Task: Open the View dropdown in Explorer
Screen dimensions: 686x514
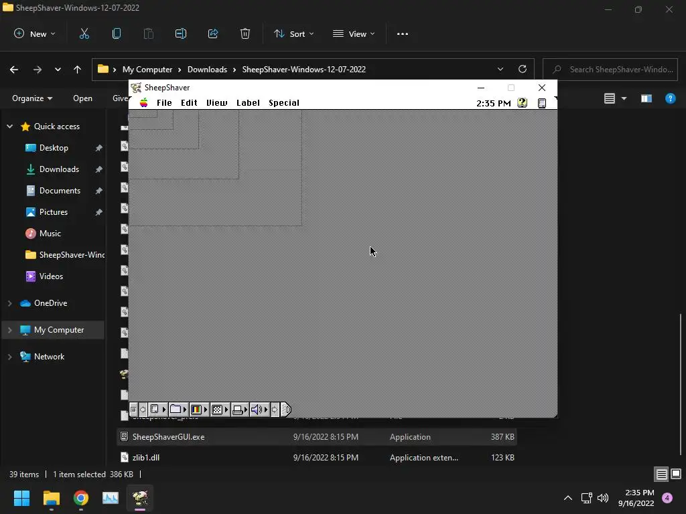Action: pos(354,33)
